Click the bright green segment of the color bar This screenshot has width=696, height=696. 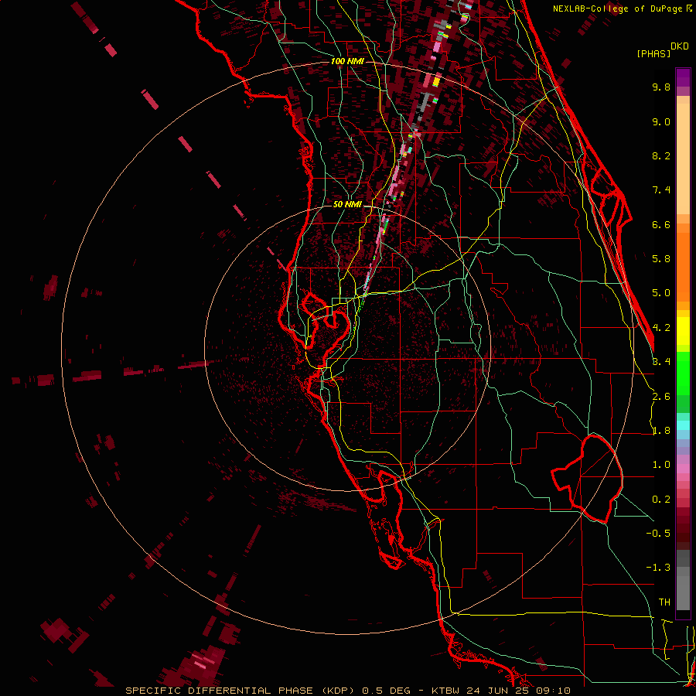(x=683, y=374)
